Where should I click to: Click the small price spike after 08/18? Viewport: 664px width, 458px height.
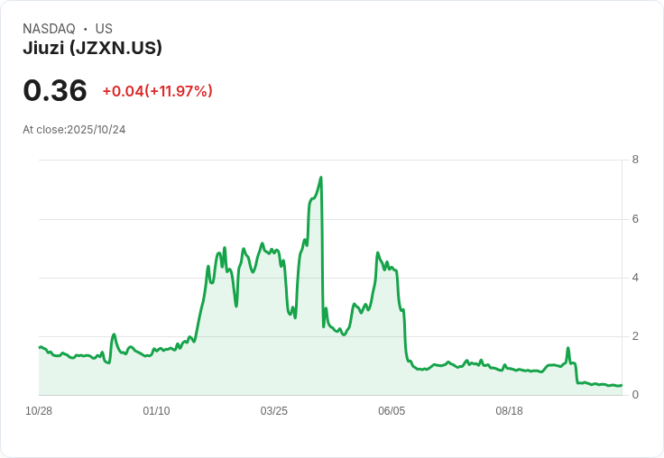[568, 348]
